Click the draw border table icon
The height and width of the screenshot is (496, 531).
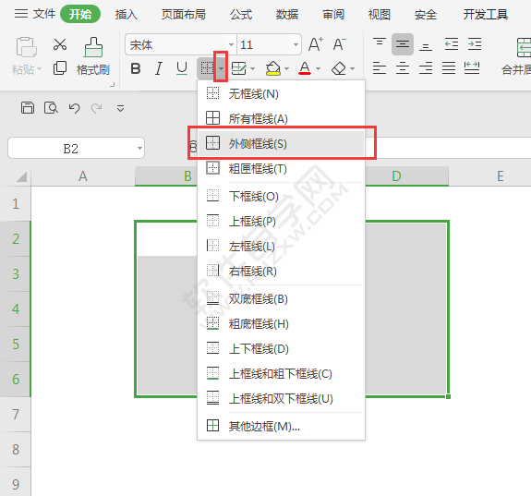(239, 68)
